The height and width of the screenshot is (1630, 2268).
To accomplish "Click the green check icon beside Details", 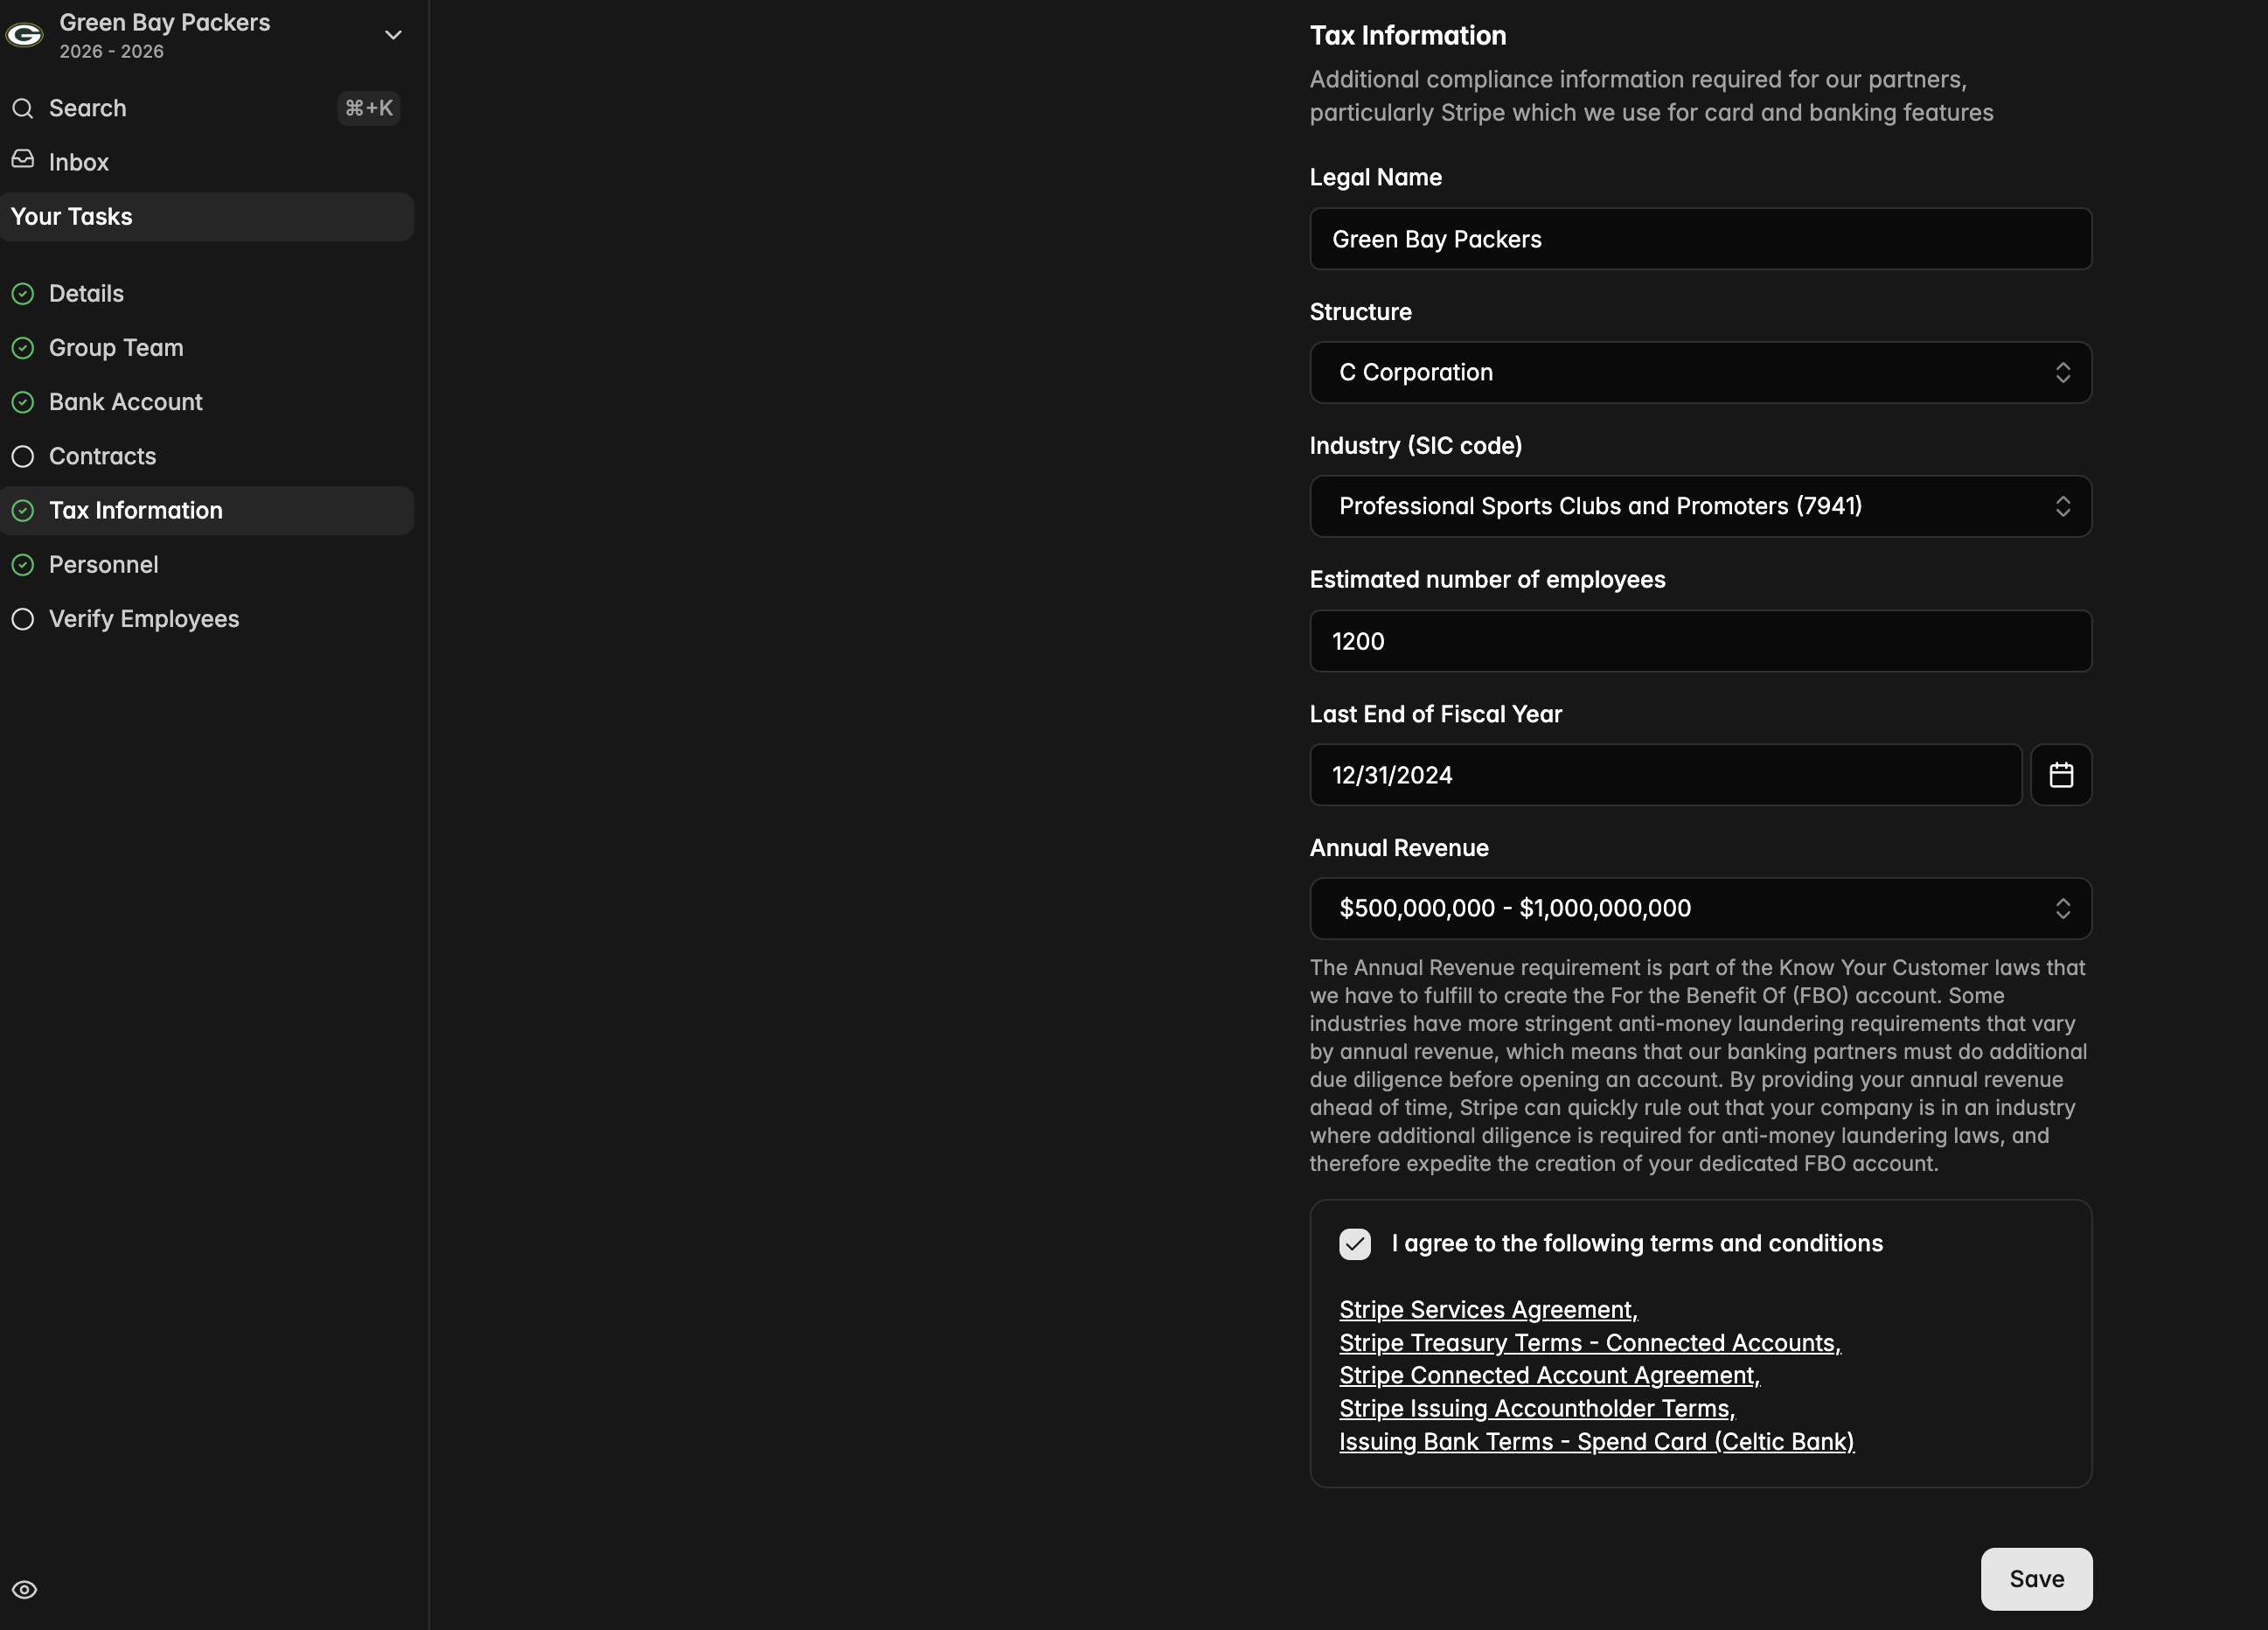I will tap(23, 294).
